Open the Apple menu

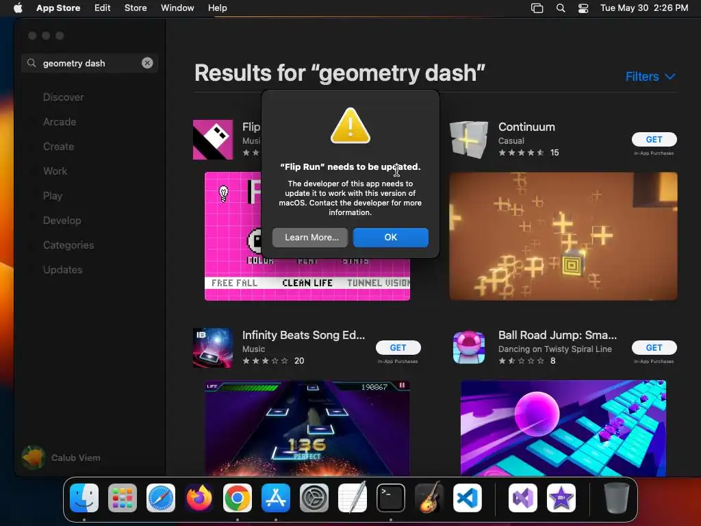point(18,8)
